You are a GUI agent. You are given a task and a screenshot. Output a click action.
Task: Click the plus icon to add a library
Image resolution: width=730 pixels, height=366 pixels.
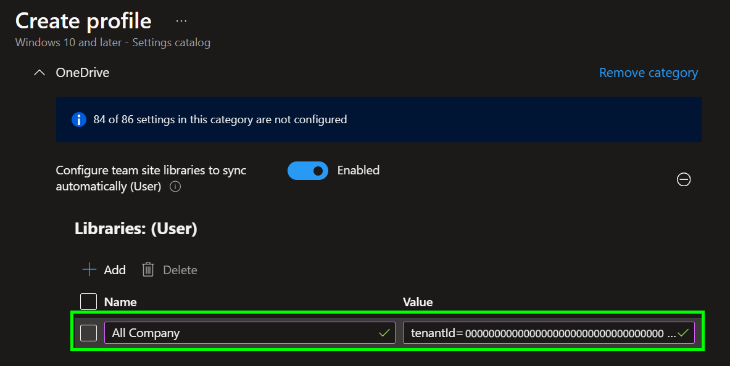pyautogui.click(x=90, y=270)
